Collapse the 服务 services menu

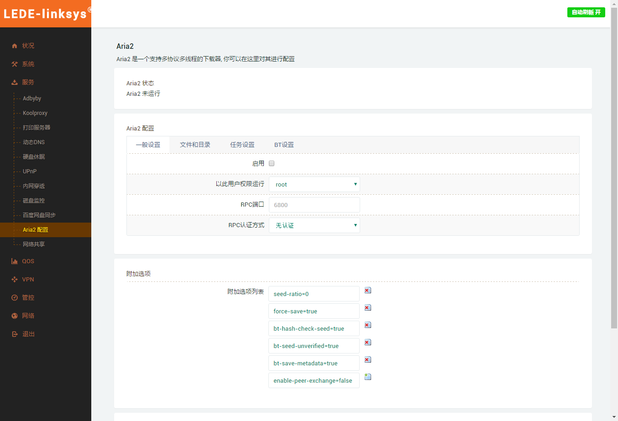pyautogui.click(x=28, y=83)
